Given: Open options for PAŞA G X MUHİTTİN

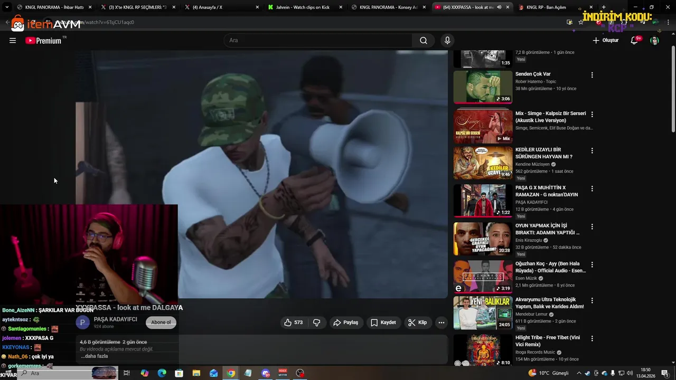Looking at the screenshot, I should [x=592, y=188].
